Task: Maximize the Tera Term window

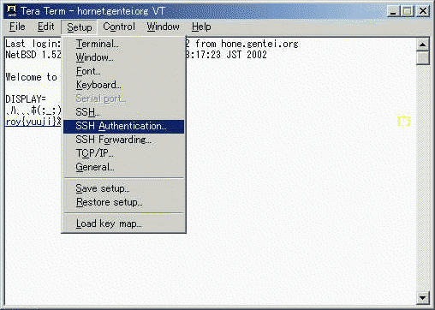Action: tap(408, 11)
